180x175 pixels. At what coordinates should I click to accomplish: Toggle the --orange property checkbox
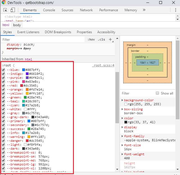click(3, 89)
